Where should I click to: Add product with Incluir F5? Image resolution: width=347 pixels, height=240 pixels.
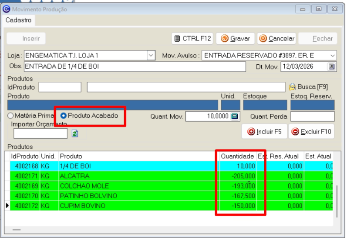click(264, 132)
